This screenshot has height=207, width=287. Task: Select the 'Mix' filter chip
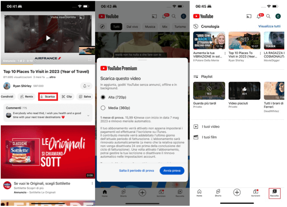[x=165, y=27]
